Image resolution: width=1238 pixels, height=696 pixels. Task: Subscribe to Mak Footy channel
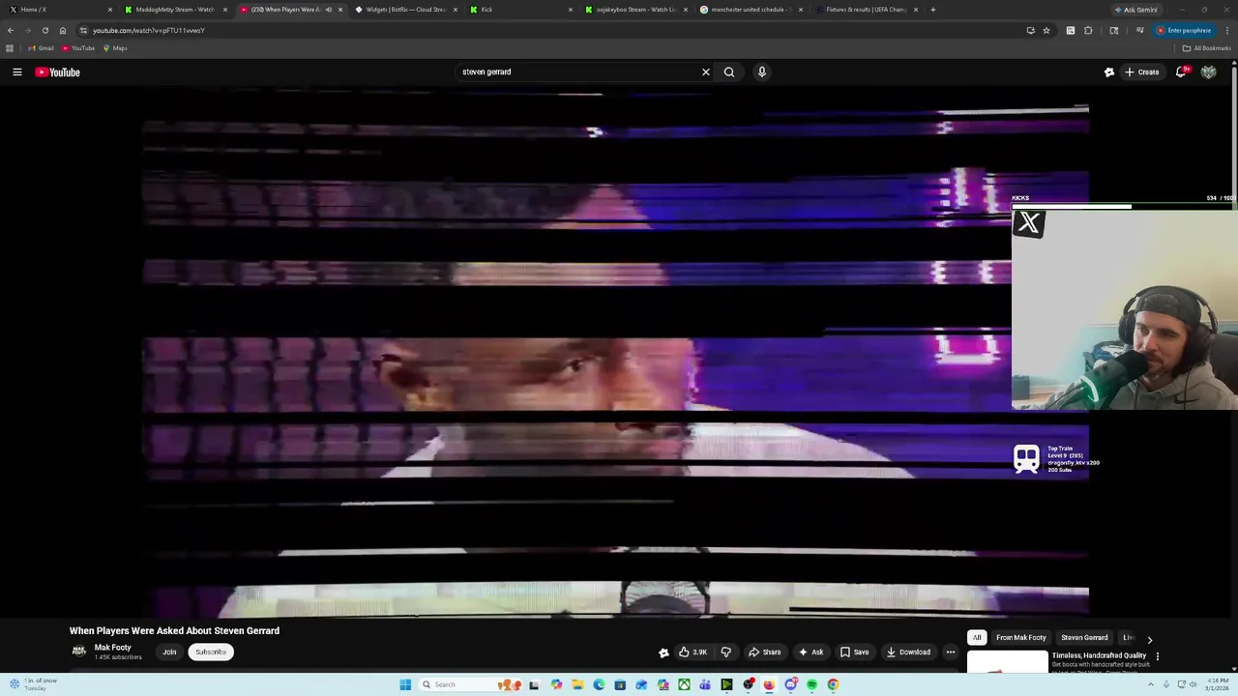click(211, 652)
